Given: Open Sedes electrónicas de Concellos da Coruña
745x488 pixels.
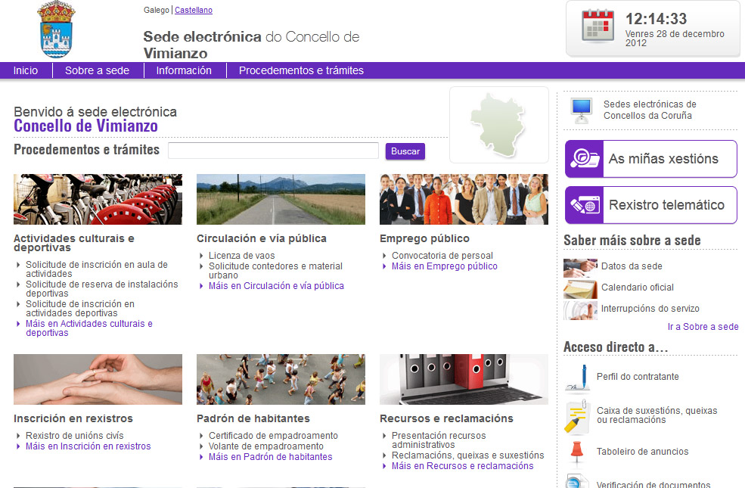Looking at the screenshot, I should (650, 110).
